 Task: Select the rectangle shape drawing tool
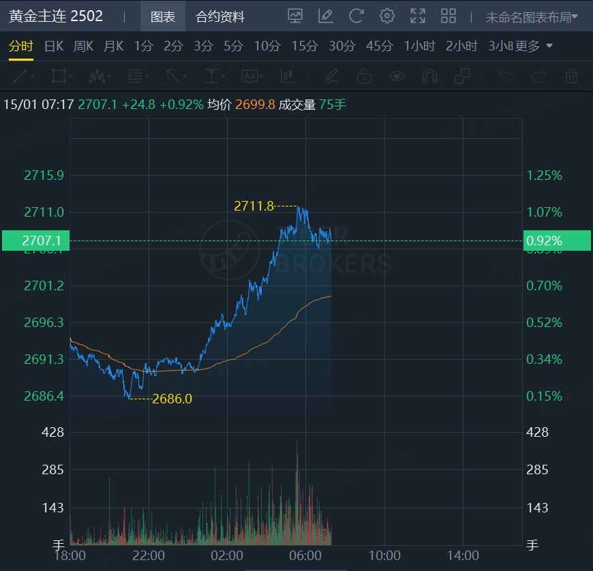(x=59, y=76)
